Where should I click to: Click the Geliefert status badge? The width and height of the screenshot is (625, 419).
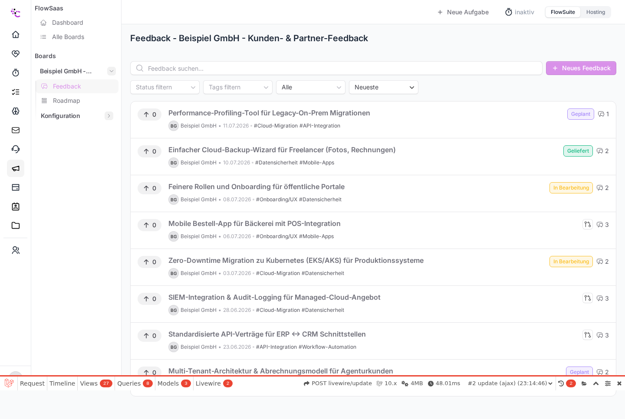click(x=578, y=151)
